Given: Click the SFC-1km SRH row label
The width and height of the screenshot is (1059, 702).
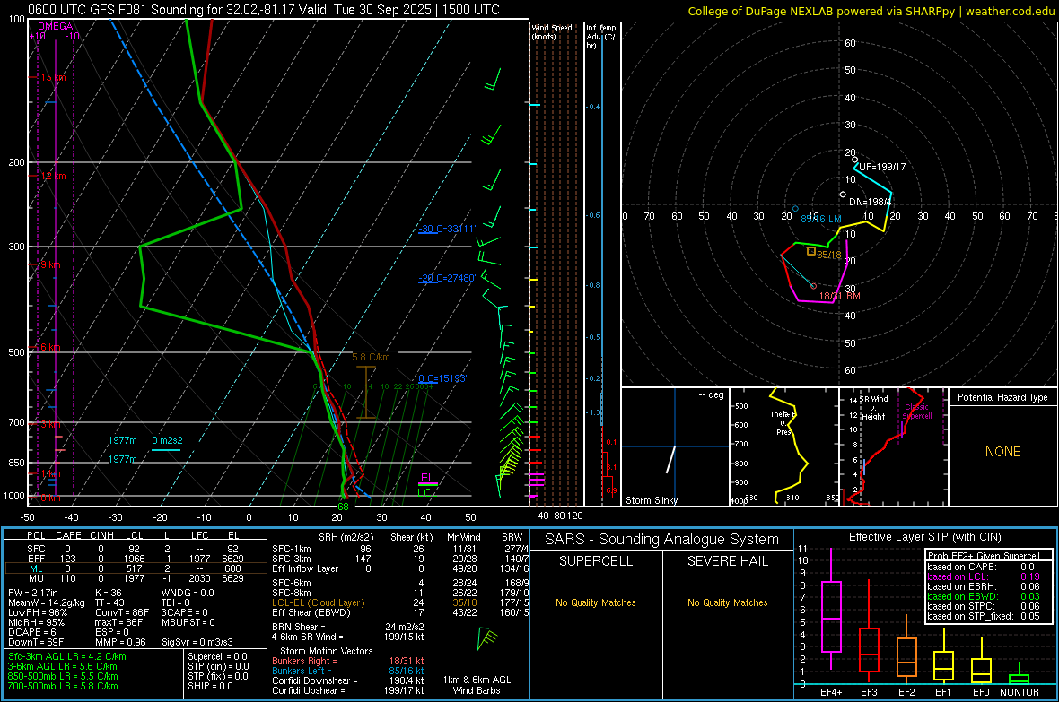Looking at the screenshot, I should point(292,549).
